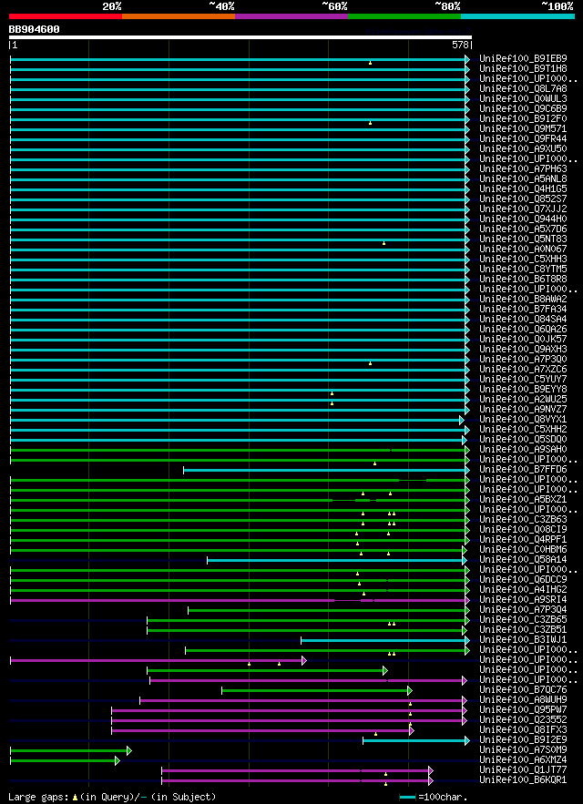
Task: Open hit UniRef100_B9IEB9
Action: [523, 58]
